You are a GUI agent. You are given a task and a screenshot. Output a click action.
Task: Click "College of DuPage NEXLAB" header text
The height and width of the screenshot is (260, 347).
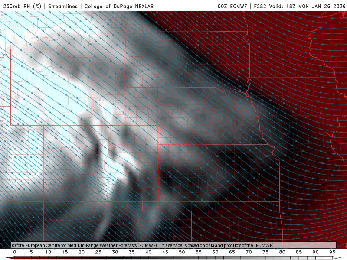click(x=119, y=6)
